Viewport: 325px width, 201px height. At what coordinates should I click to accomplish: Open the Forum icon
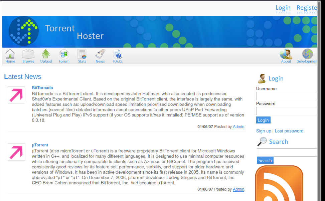(x=64, y=54)
